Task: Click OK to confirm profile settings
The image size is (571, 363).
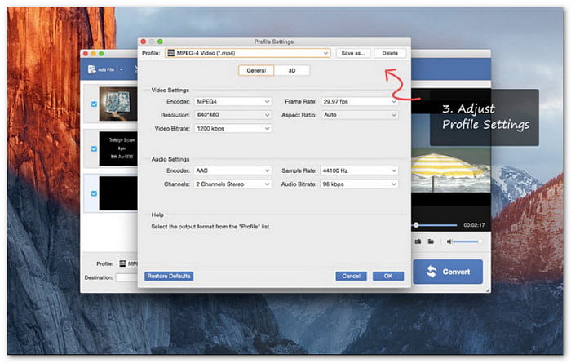Action: (388, 276)
